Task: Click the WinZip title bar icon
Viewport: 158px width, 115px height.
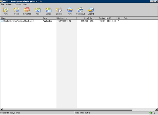Action: (x=1, y=1)
